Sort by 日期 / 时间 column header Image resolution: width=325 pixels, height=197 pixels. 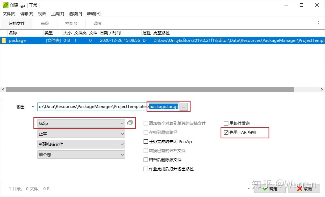coord(120,33)
